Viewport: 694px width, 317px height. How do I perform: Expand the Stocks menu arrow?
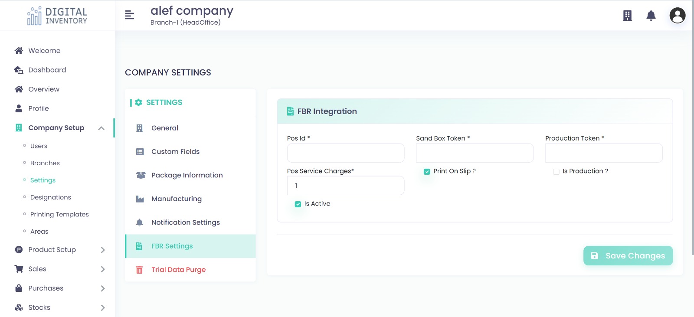coord(103,308)
